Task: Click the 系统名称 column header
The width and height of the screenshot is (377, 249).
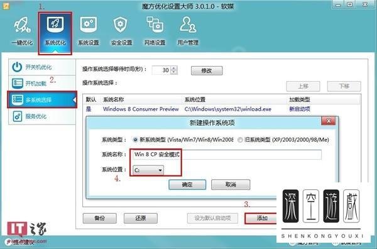Action: click(114, 99)
